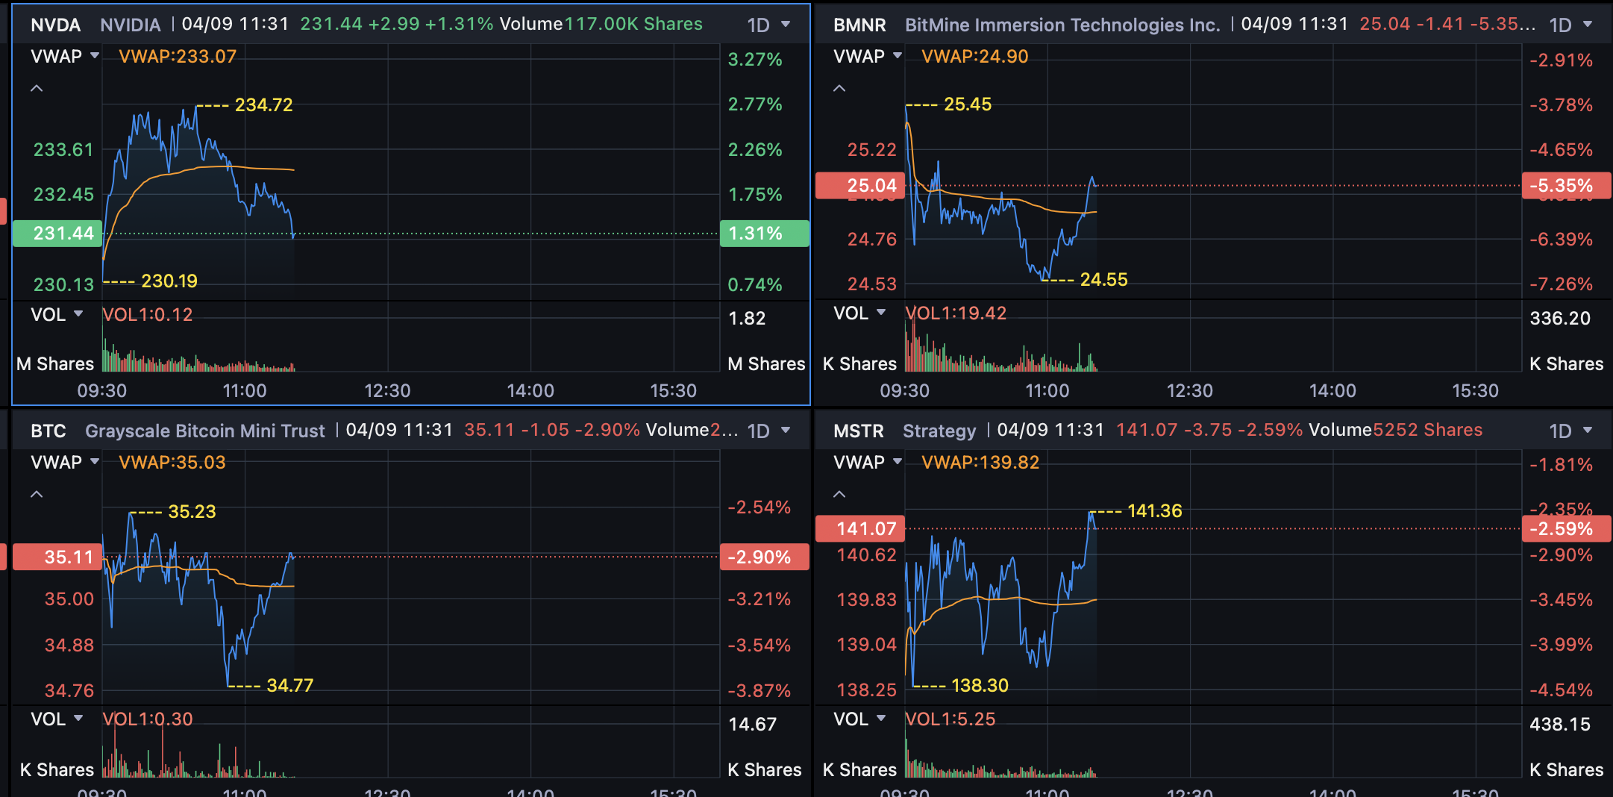Viewport: 1613px width, 797px height.
Task: Click the red 35.11 price tag on axis
Action: pyautogui.click(x=57, y=557)
